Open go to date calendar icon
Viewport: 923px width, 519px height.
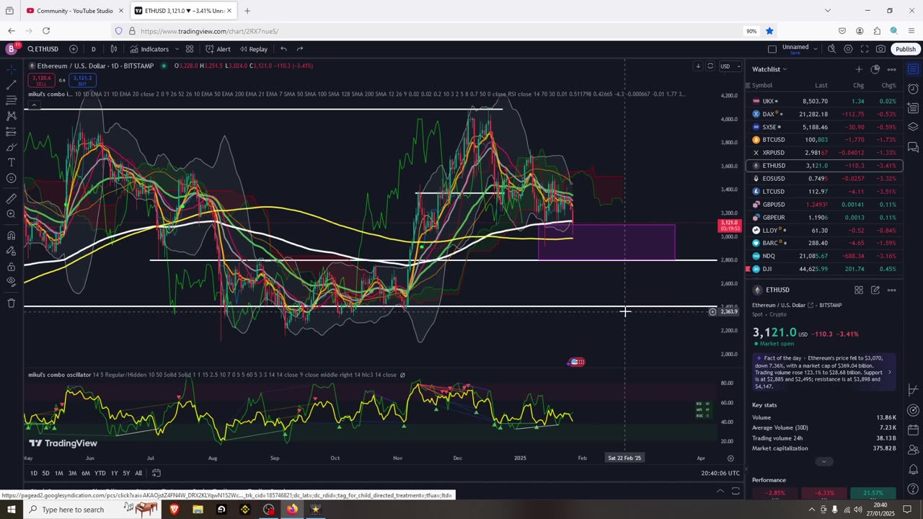pos(156,473)
